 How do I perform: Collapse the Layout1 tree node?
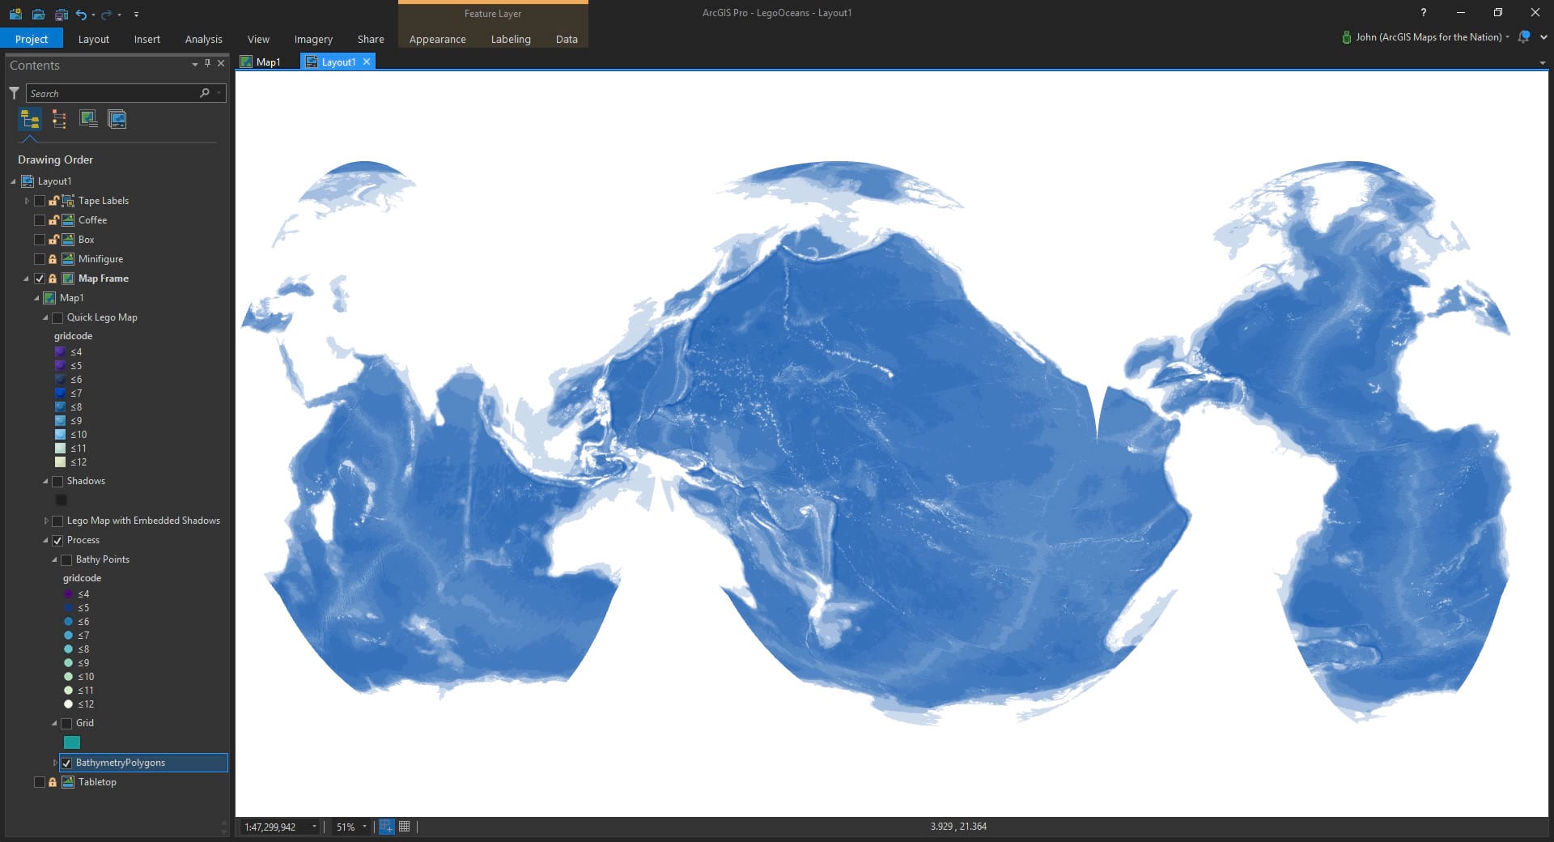(x=13, y=181)
